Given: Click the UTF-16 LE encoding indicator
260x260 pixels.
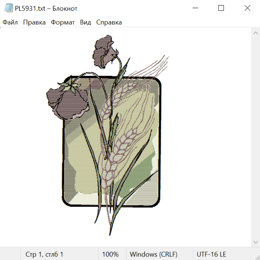Looking at the screenshot, I should (211, 254).
